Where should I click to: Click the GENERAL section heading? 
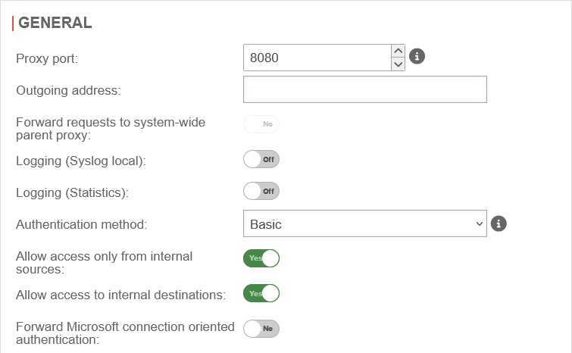pos(55,23)
